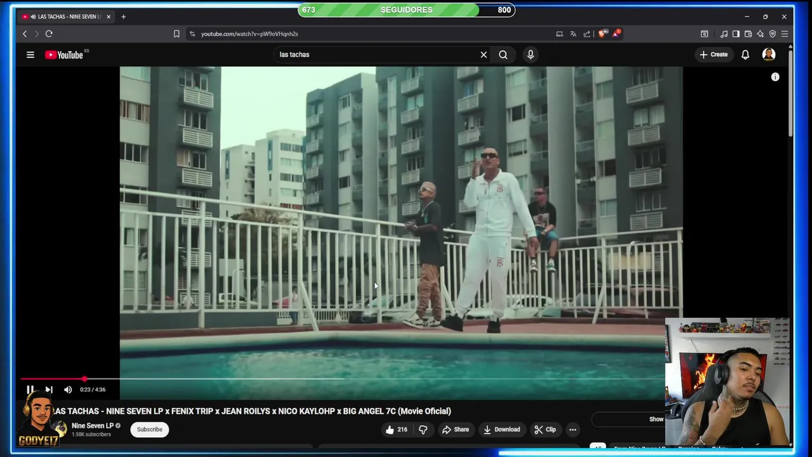This screenshot has height=457, width=812.
Task: Skip to the next video
Action: (x=49, y=390)
